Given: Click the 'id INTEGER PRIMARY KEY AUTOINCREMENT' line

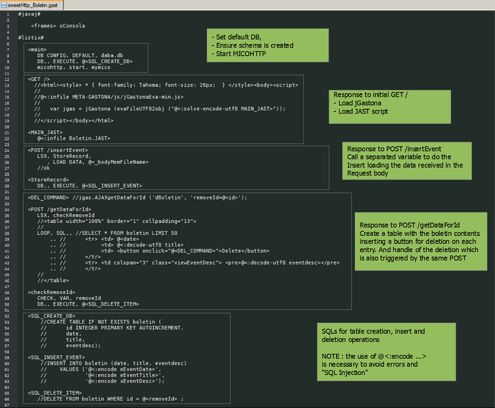Looking at the screenshot, I should [x=112, y=328].
